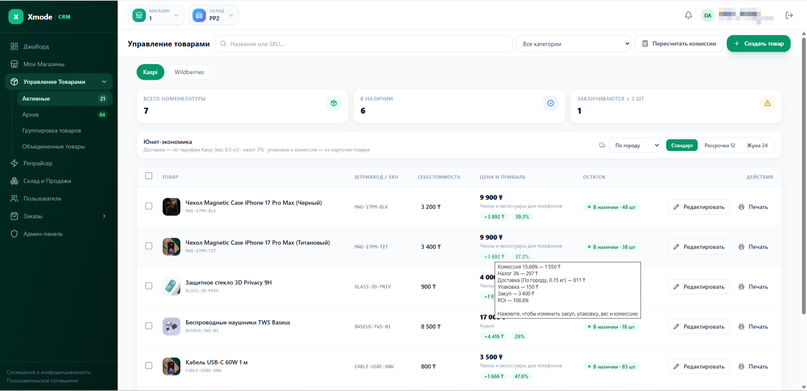The height and width of the screenshot is (391, 807).
Task: Click Пересчитать комиссии button
Action: (679, 44)
